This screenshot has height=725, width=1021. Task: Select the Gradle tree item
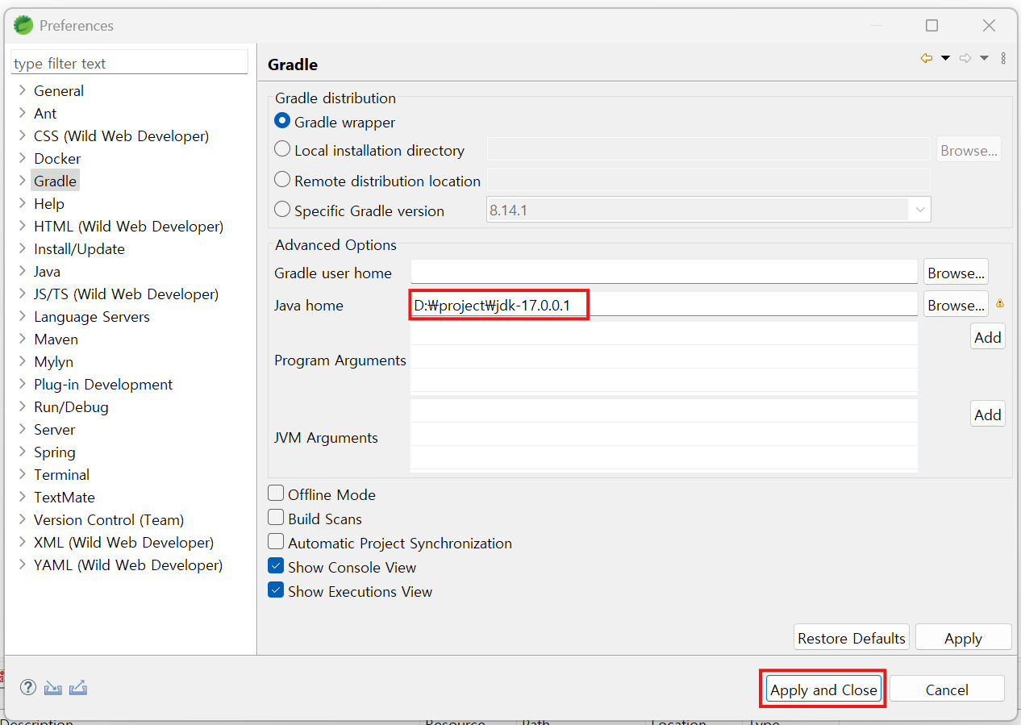pyautogui.click(x=55, y=181)
